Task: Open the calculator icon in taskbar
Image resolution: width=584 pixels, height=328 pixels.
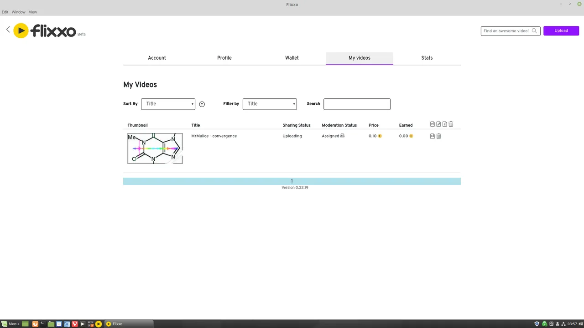Action: click(x=90, y=324)
